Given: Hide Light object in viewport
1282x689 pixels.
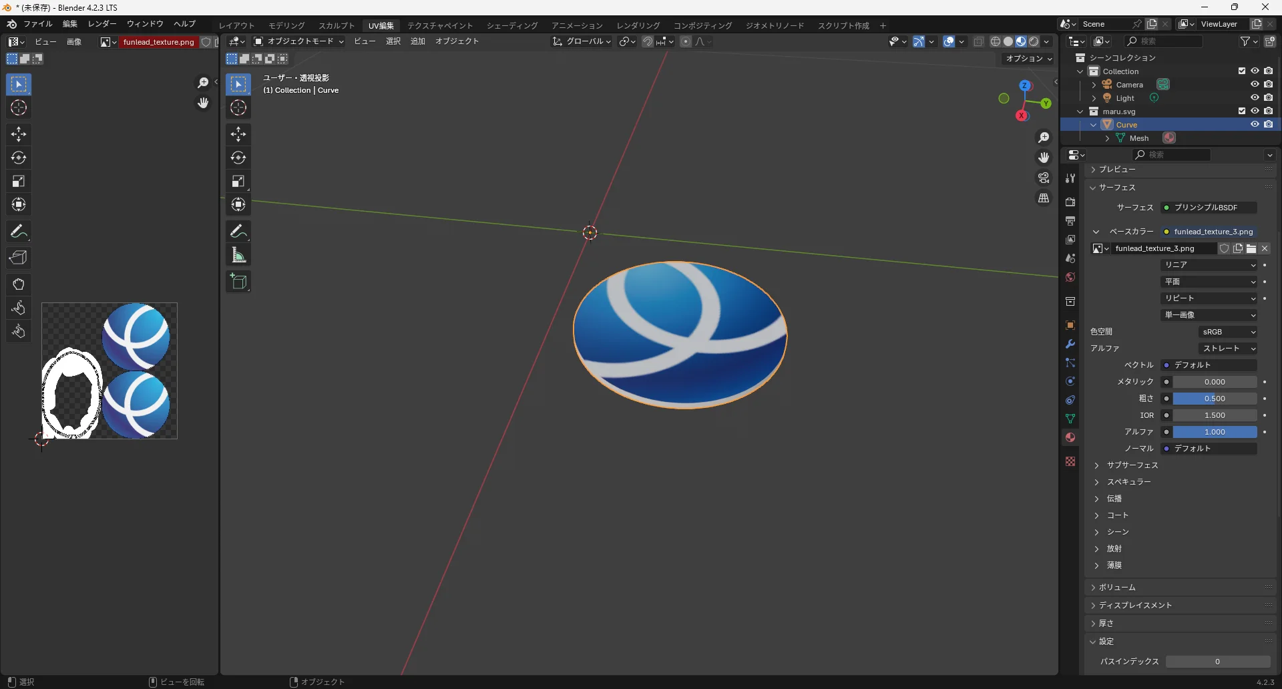Looking at the screenshot, I should 1255,97.
